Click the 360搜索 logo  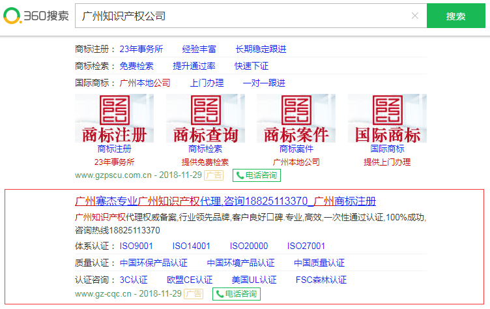tap(36, 16)
